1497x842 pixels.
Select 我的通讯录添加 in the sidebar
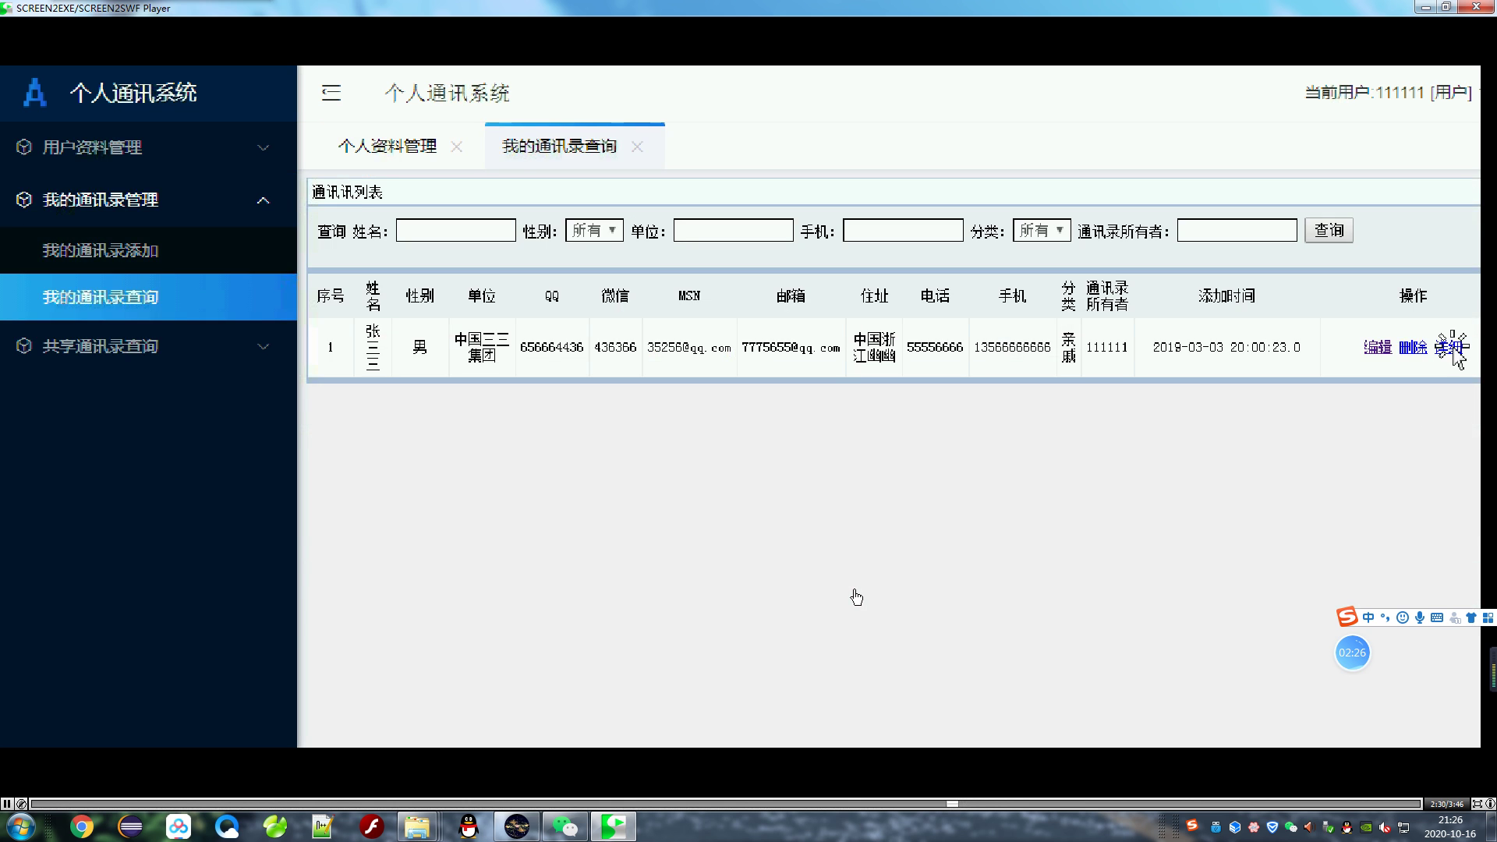point(148,250)
